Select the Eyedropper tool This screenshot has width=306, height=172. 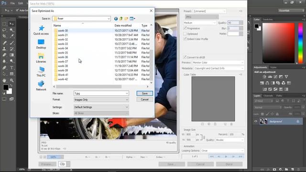tap(11, 36)
